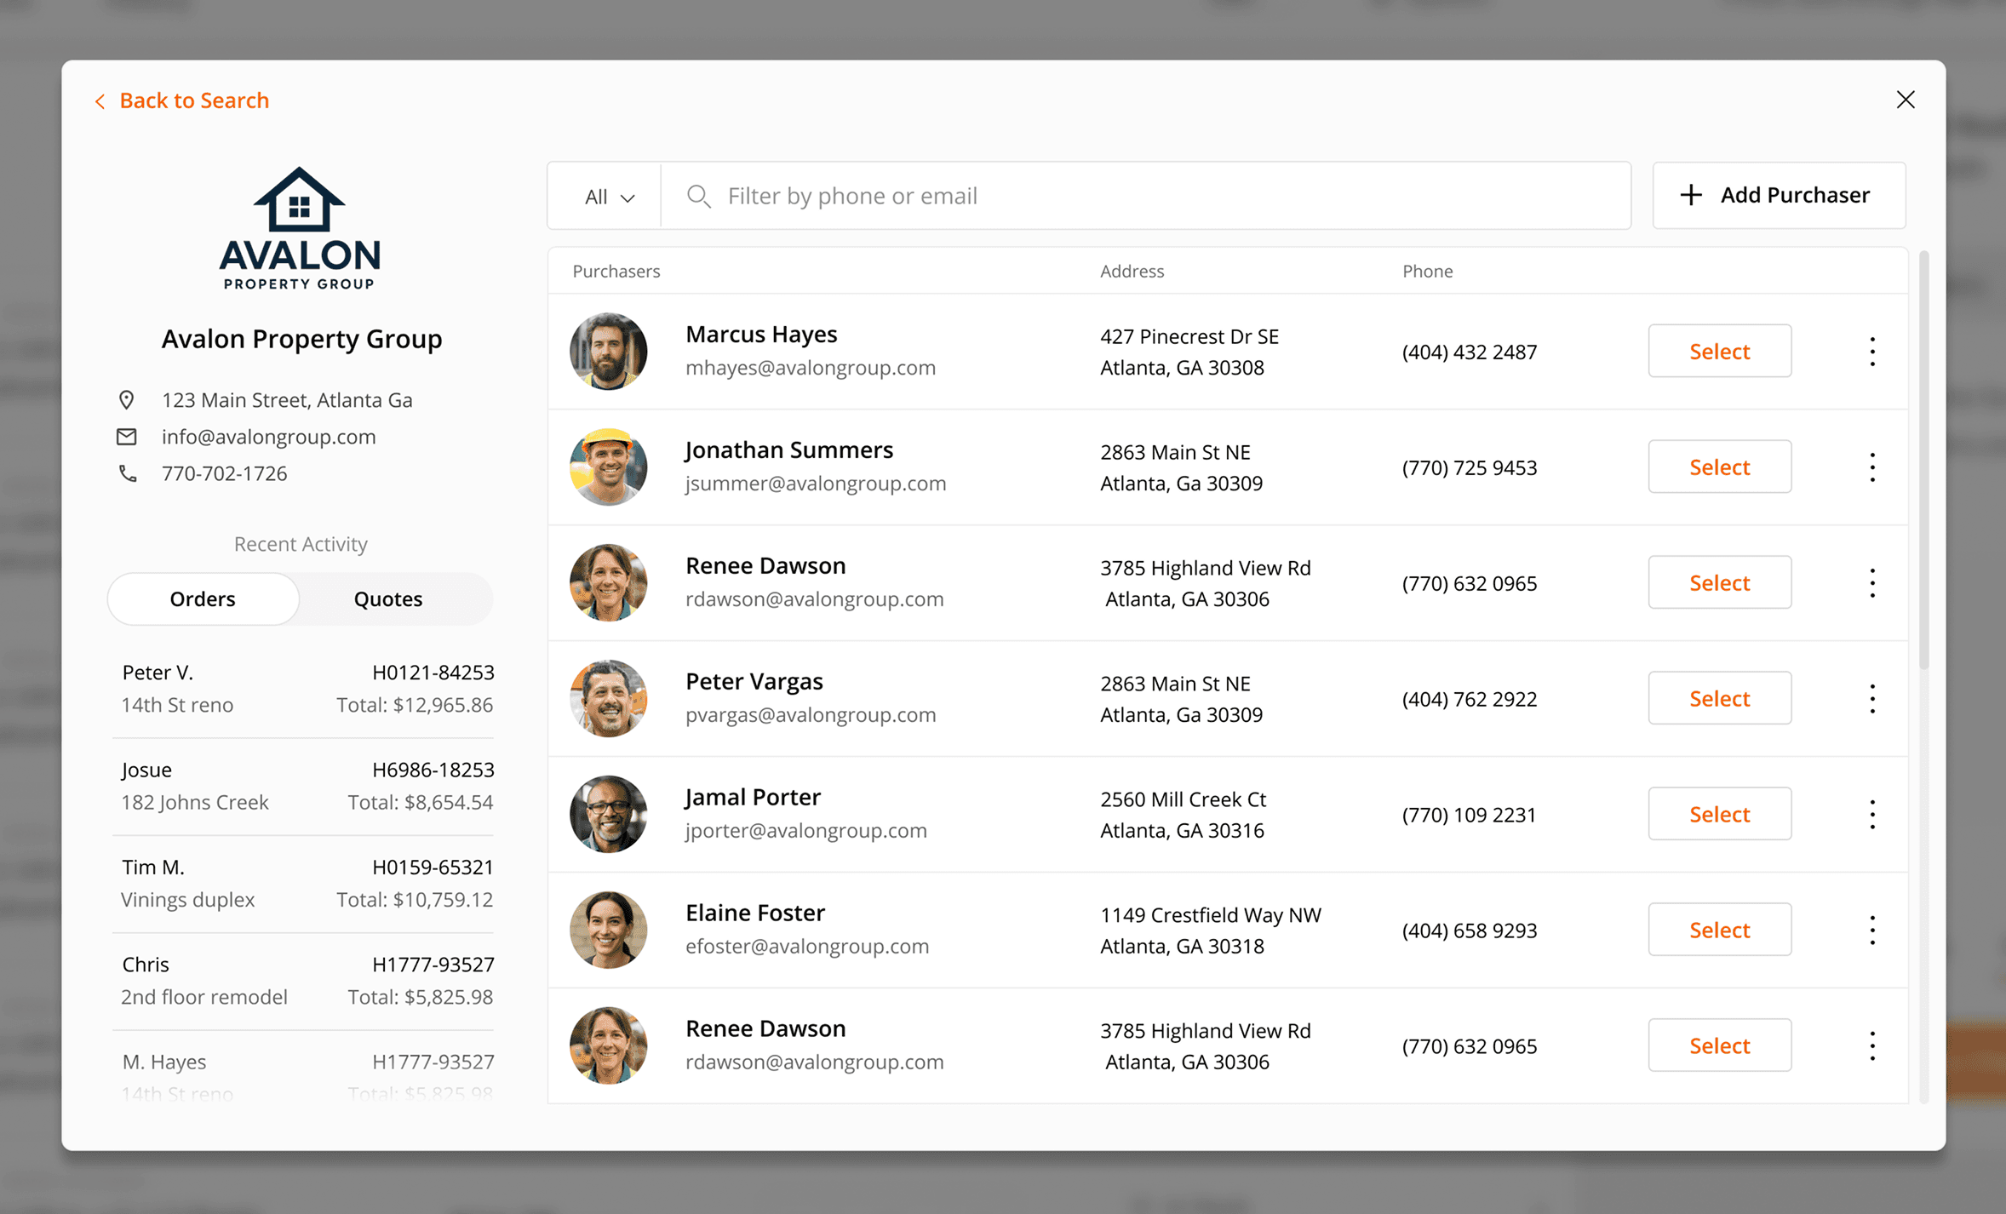Open three-dot menu for Jonathan Summers
Viewport: 2006px width, 1214px height.
(x=1871, y=467)
